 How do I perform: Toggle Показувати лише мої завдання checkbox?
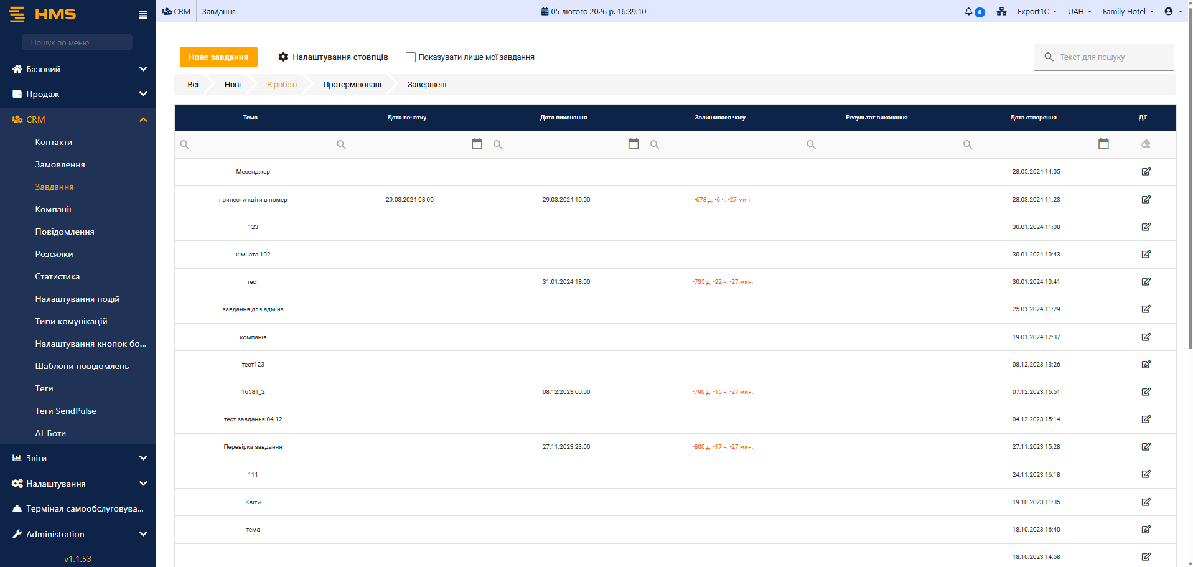click(411, 57)
